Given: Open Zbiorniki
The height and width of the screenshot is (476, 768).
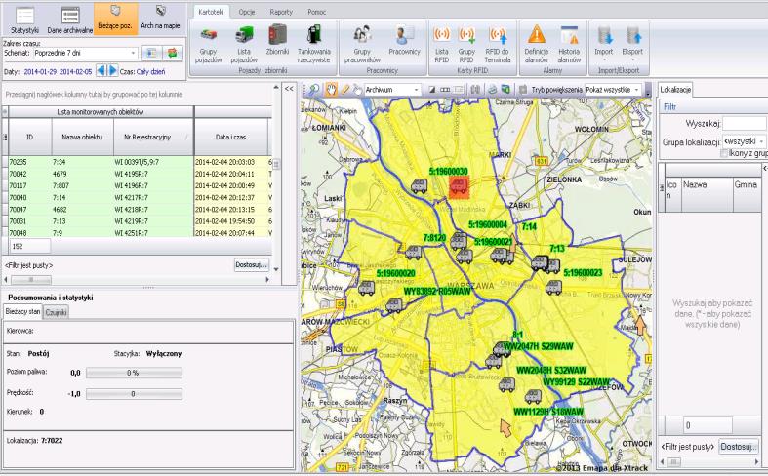Looking at the screenshot, I should tap(277, 40).
